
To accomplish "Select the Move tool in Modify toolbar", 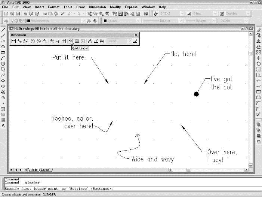I will 259,58.
